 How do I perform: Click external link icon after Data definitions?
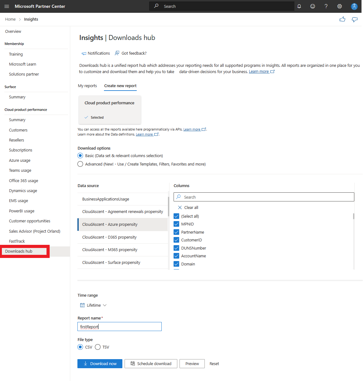point(156,134)
